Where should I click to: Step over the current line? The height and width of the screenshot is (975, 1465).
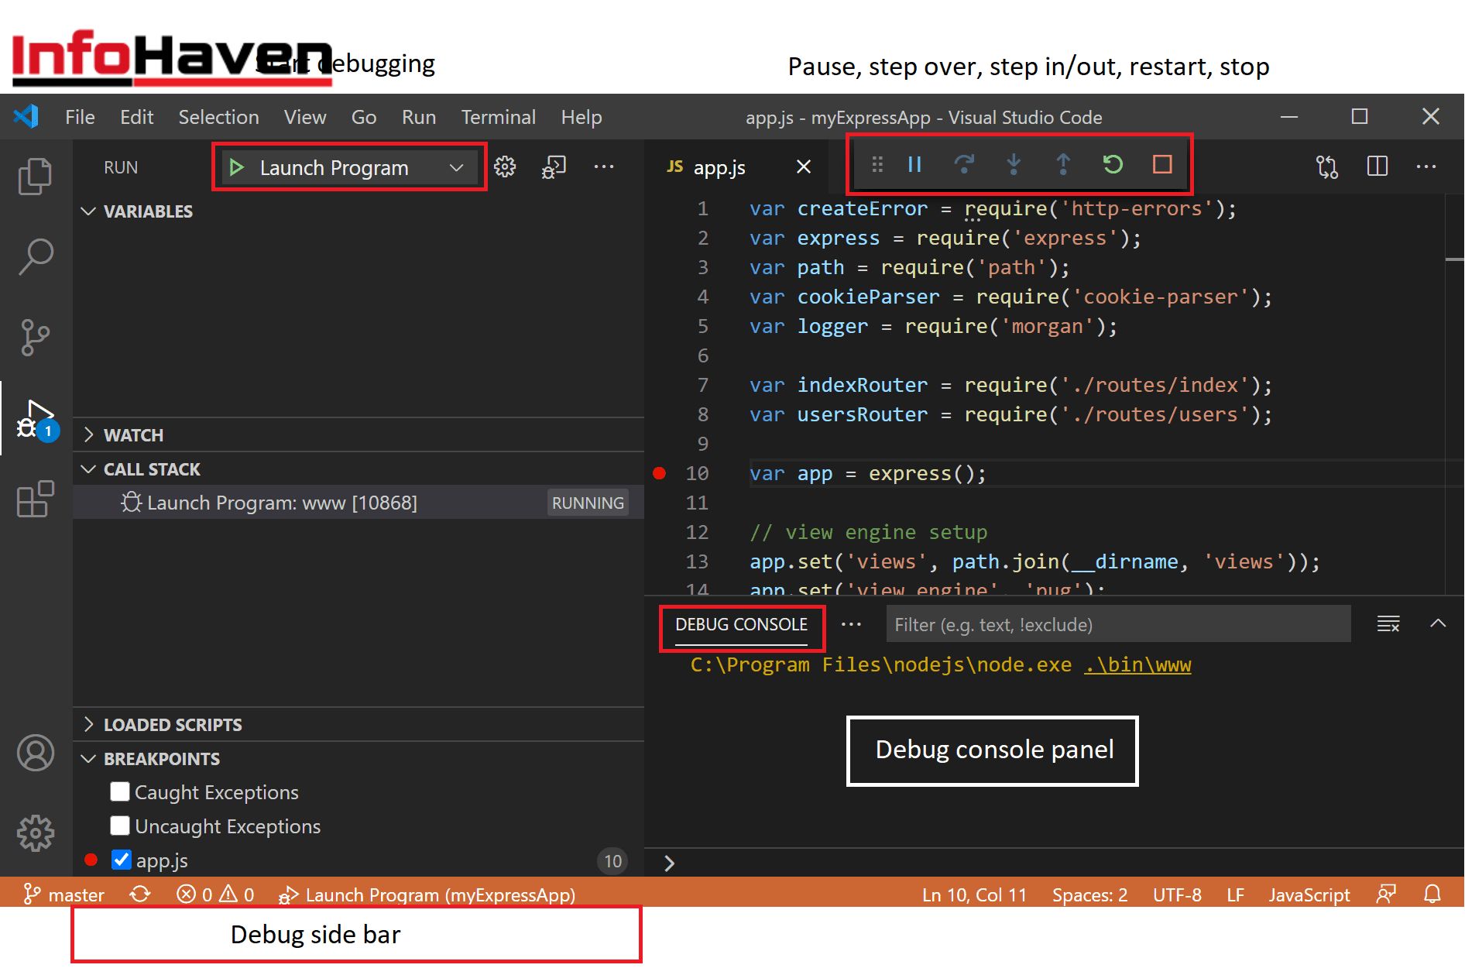(x=964, y=164)
